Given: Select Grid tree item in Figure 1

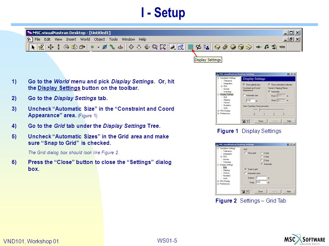Looking at the screenshot, I should point(225,97).
